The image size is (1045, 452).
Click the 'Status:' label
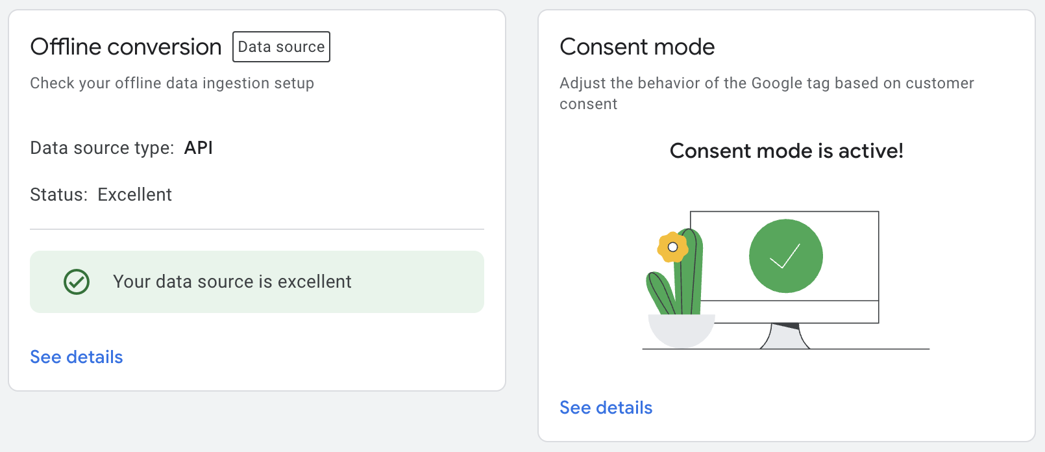pyautogui.click(x=58, y=195)
